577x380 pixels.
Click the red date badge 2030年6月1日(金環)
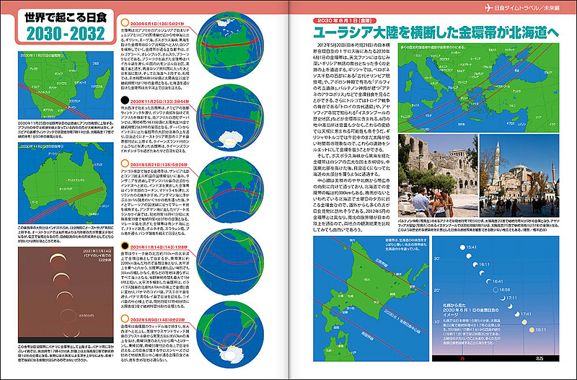coord(345,21)
